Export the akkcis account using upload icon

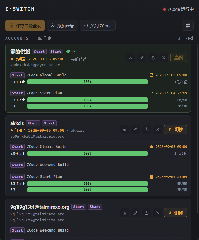[x=147, y=129]
